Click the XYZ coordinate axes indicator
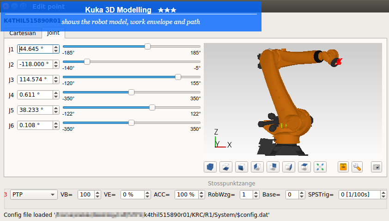 [x=223, y=139]
